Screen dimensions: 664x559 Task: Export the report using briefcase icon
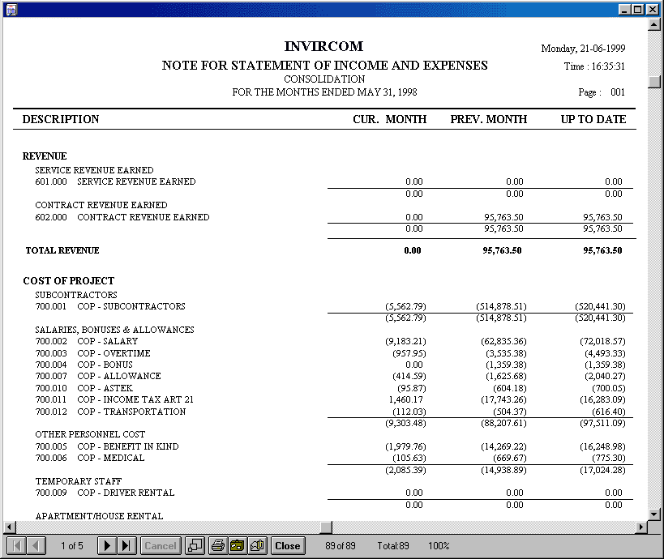pos(237,545)
